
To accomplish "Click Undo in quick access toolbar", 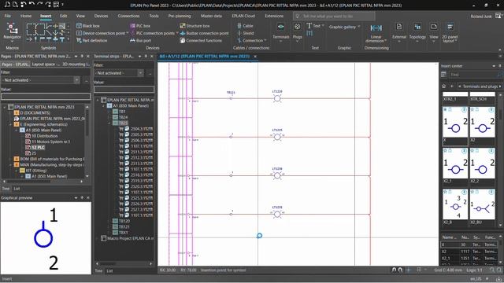I will click(x=31, y=5).
